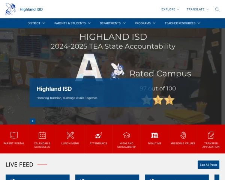
Task: Open the Departments menu item
Action: [110, 23]
